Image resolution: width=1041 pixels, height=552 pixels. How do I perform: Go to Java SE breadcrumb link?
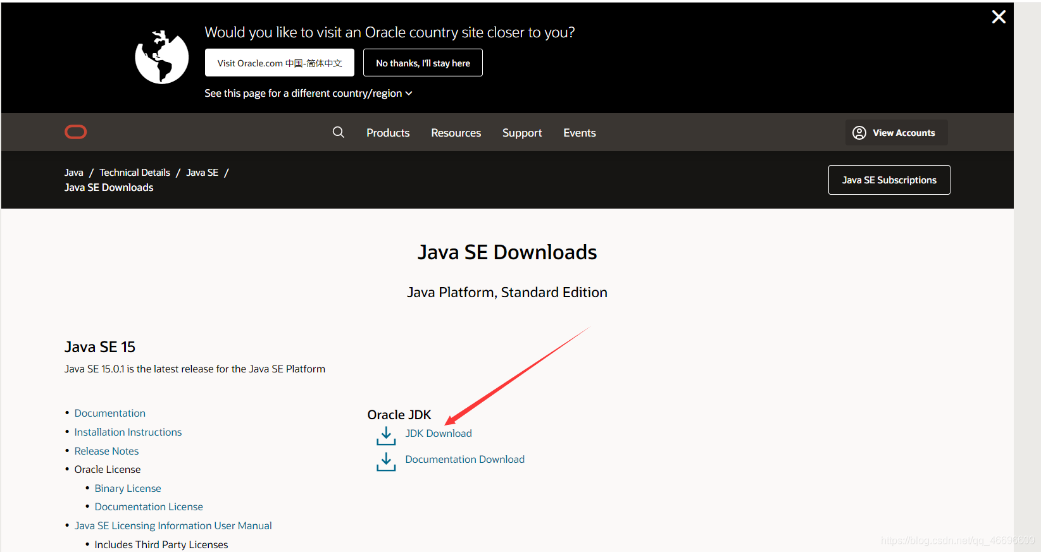tap(203, 173)
